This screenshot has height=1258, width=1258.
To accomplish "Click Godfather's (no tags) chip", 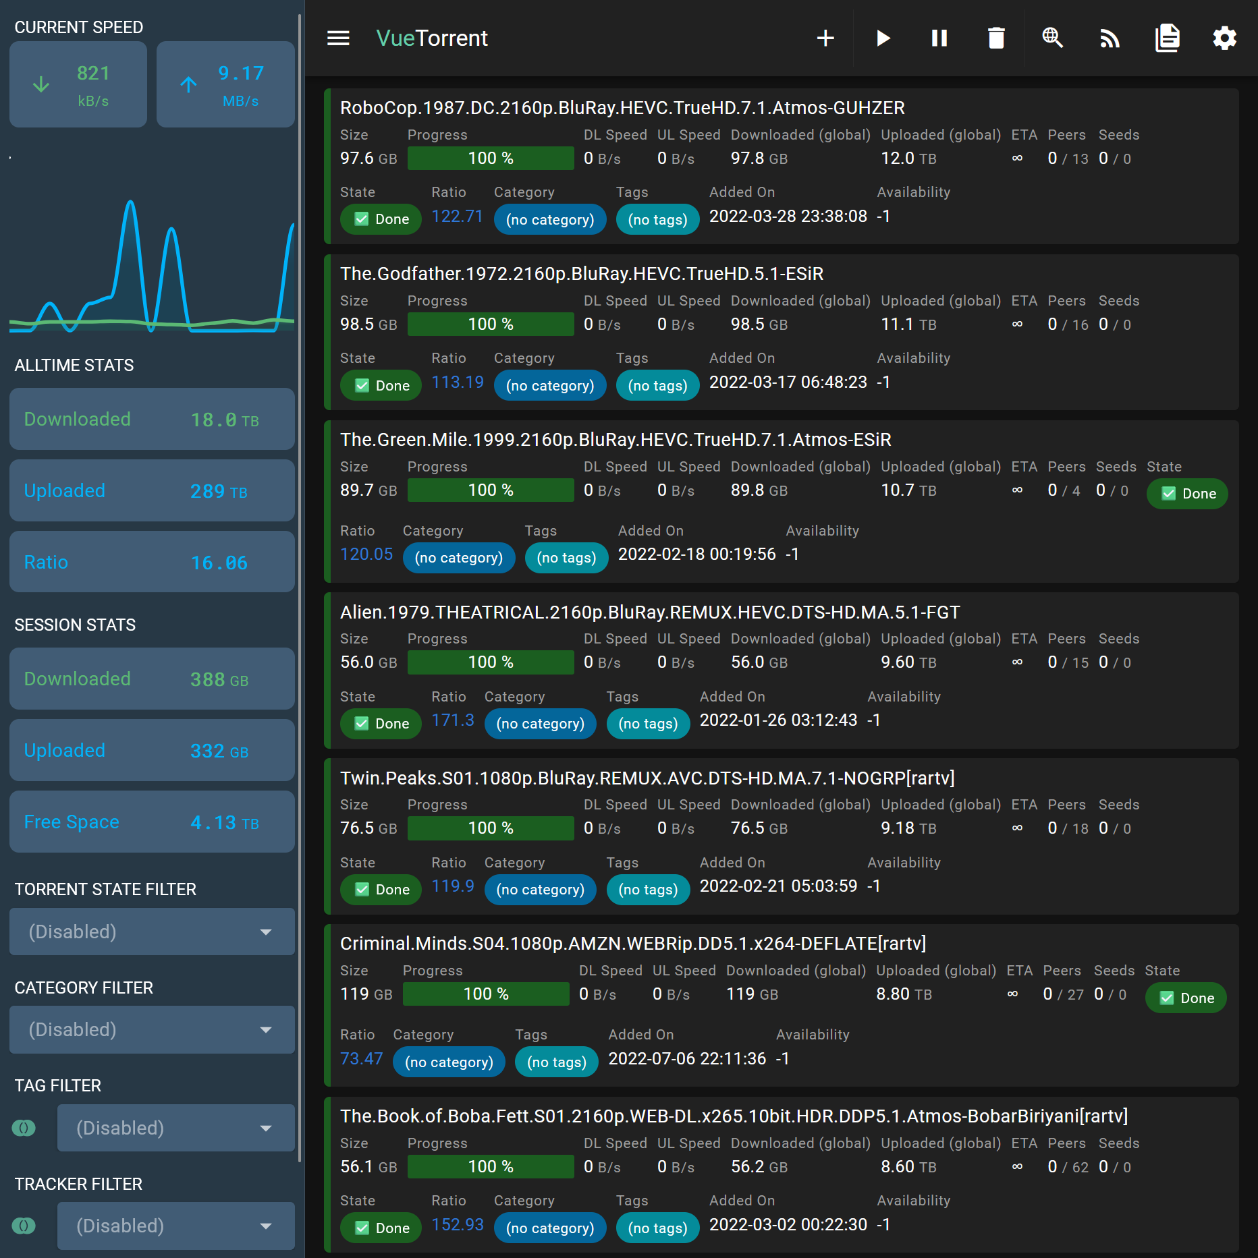I will [x=657, y=385].
